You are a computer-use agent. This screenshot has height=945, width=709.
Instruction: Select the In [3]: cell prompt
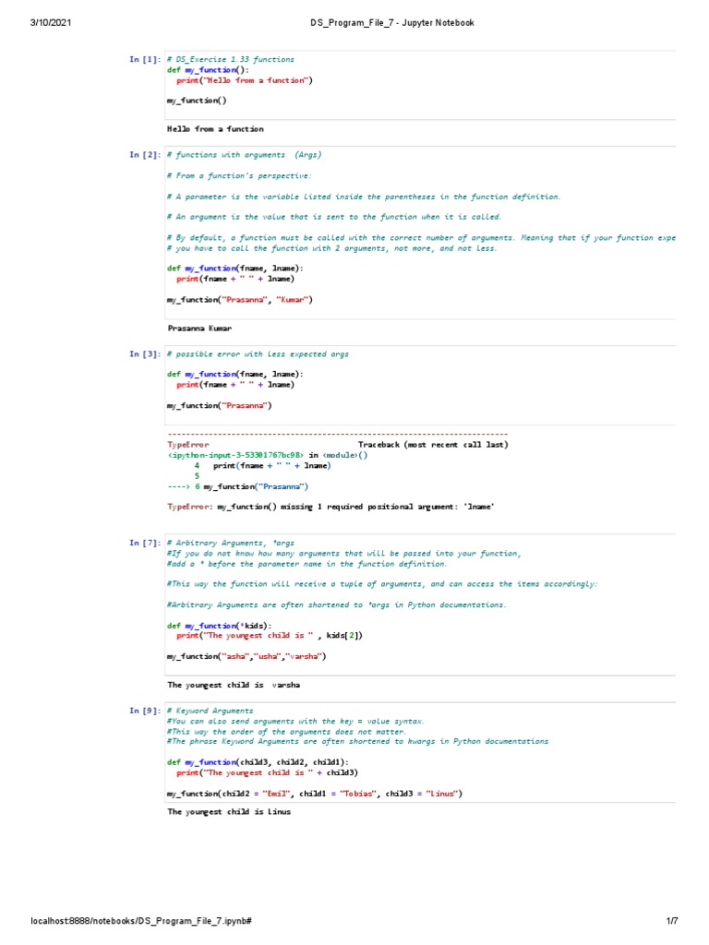(145, 353)
